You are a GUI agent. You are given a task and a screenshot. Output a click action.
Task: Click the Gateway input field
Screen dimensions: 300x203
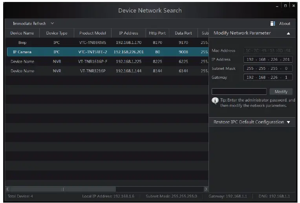pyautogui.click(x=268, y=78)
